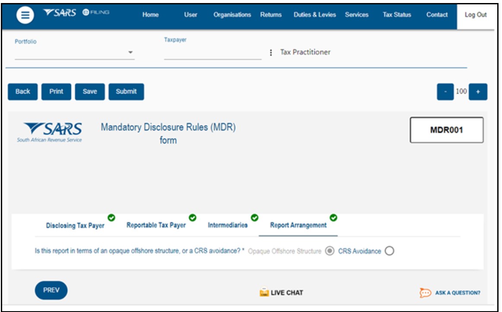Image resolution: width=502 pixels, height=312 pixels.
Task: Click the green check on Reportable Tax Payer
Action: (192, 218)
